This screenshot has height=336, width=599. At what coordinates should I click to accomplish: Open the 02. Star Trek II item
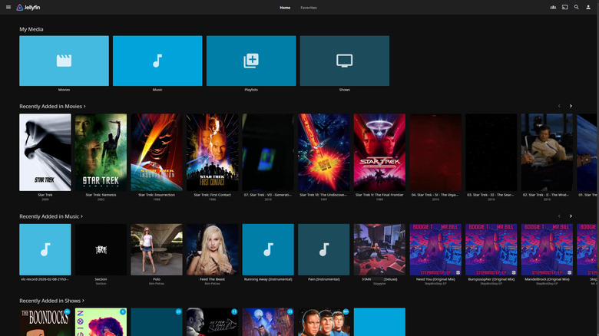[547, 153]
